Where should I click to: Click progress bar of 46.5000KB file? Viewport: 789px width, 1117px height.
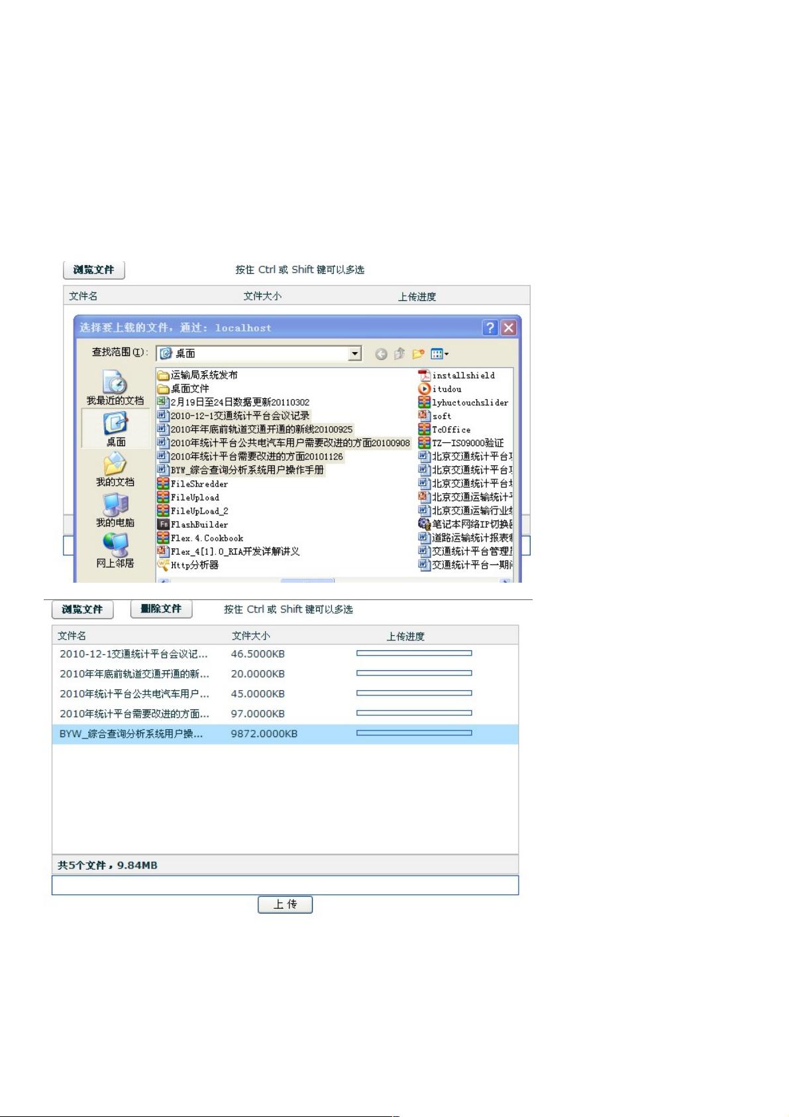pyautogui.click(x=414, y=653)
